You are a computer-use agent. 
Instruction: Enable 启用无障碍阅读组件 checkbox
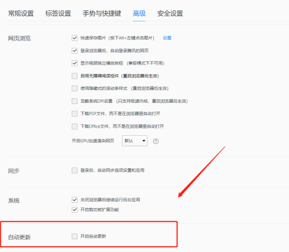[75, 76]
